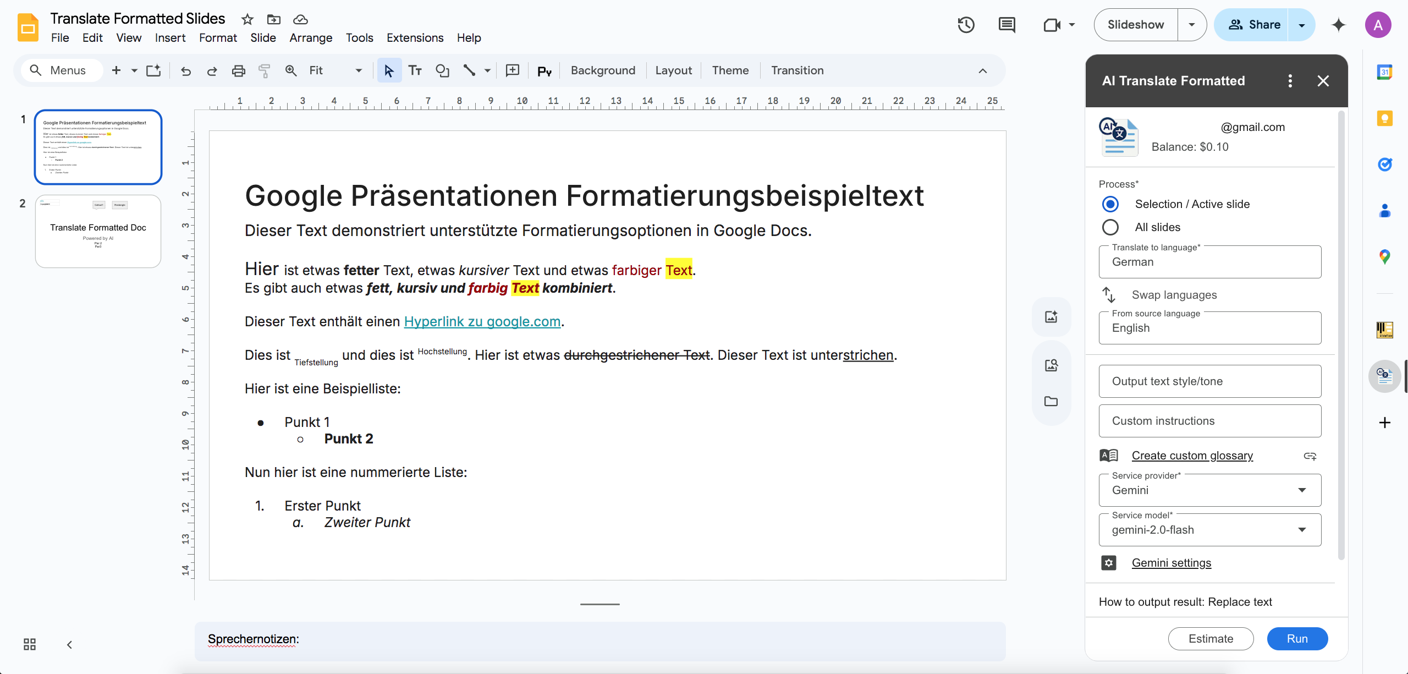This screenshot has height=674, width=1408.
Task: Select the line tool
Action: pyautogui.click(x=469, y=70)
